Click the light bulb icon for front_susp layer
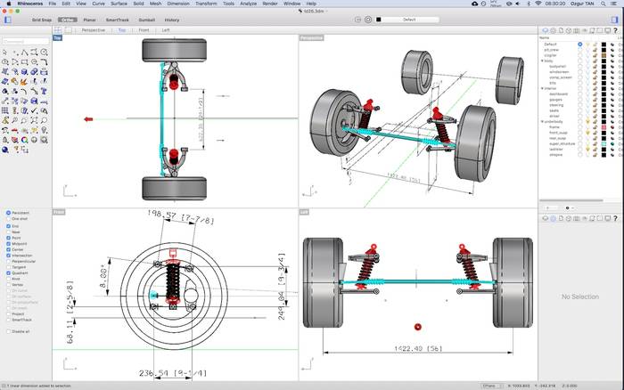The image size is (624, 390). pyautogui.click(x=587, y=133)
